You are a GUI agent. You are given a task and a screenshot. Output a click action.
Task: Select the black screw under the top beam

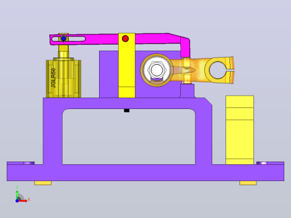(x=126, y=111)
